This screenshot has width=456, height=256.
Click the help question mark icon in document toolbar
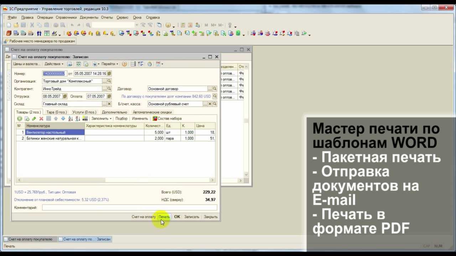124,64
